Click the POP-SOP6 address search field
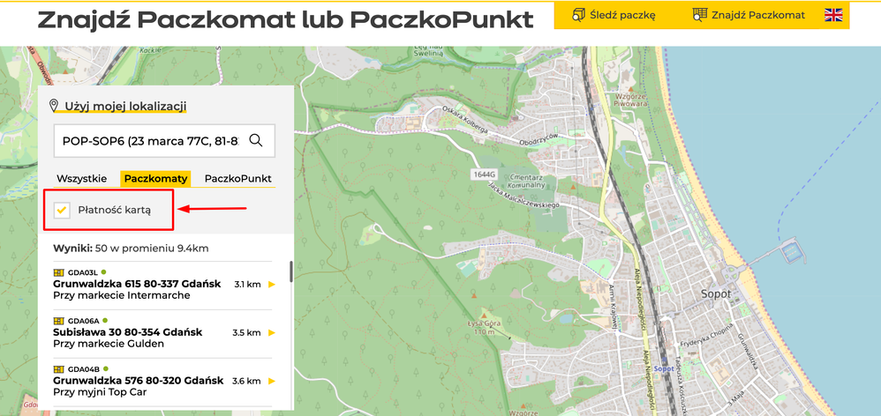 150,140
